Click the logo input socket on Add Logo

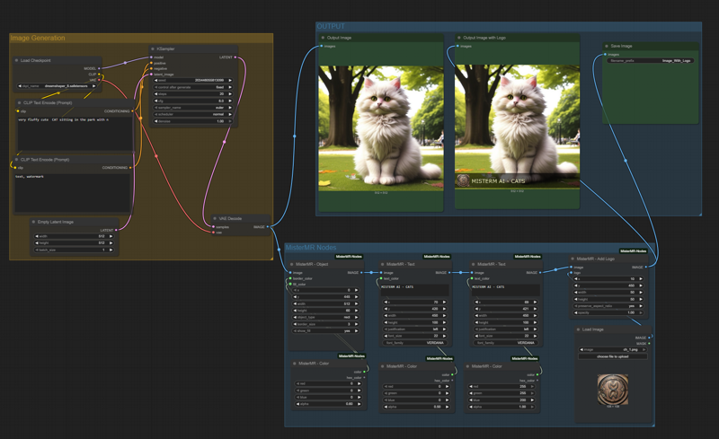(x=572, y=273)
